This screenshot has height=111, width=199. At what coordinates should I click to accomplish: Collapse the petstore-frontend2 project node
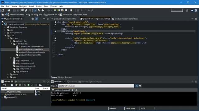(2, 24)
